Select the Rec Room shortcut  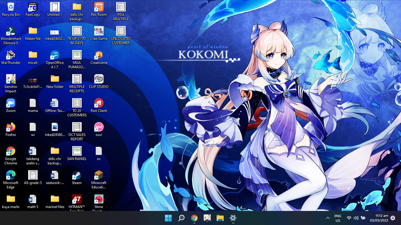pyautogui.click(x=99, y=10)
